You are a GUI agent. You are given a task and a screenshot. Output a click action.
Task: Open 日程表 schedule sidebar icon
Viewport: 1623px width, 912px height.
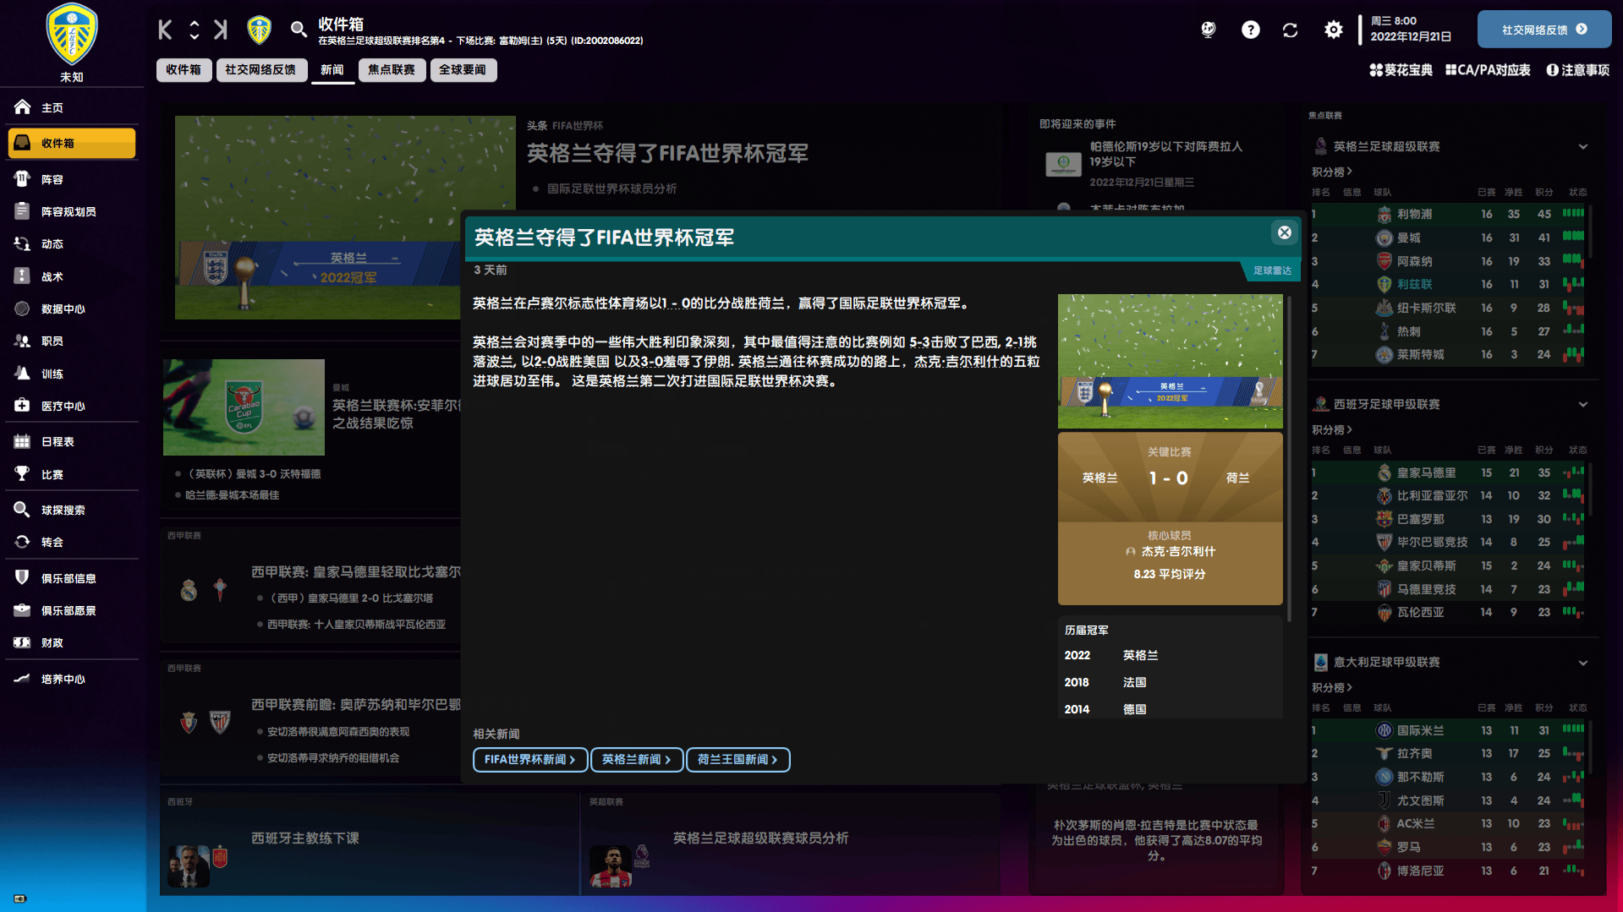[22, 441]
